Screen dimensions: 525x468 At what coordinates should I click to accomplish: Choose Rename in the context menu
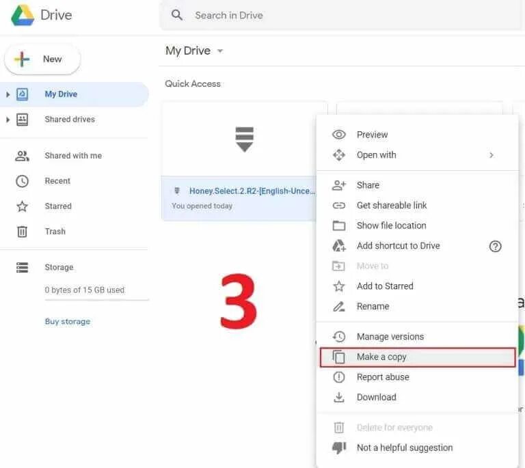(417, 306)
